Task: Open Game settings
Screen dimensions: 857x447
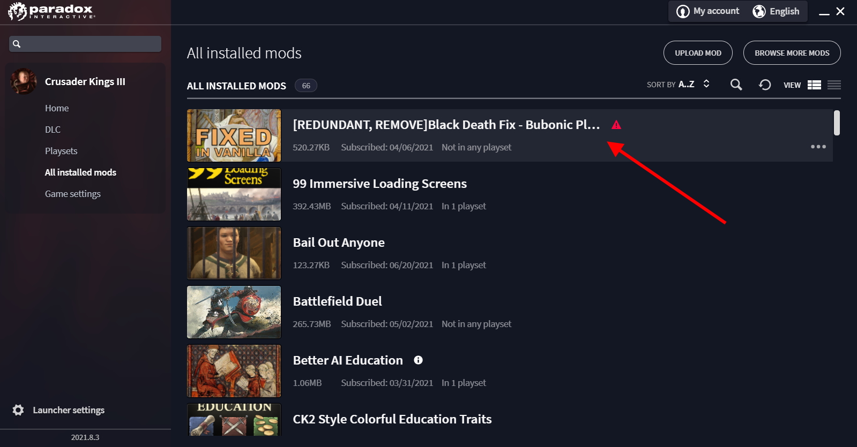Action: coord(73,194)
